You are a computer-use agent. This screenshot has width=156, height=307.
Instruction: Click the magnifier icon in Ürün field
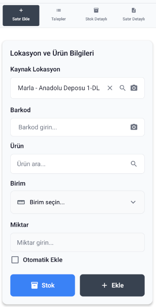134,164
